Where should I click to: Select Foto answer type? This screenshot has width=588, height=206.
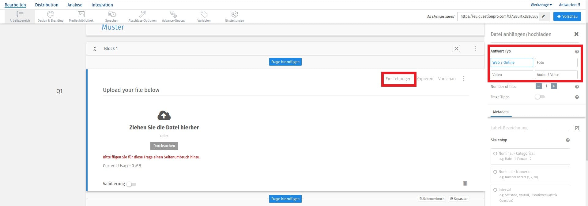point(556,63)
